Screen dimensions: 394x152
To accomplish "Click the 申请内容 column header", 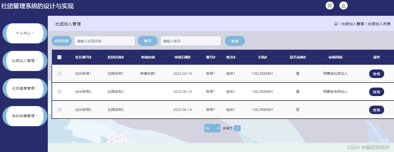I will (148, 57).
